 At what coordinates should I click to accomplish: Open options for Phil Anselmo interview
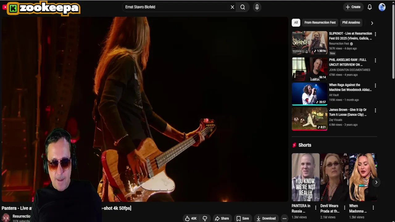click(x=375, y=60)
